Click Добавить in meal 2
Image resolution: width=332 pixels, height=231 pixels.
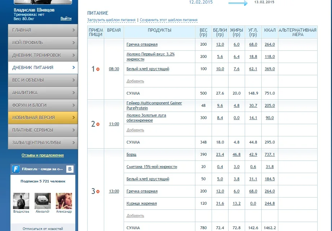[x=135, y=130]
